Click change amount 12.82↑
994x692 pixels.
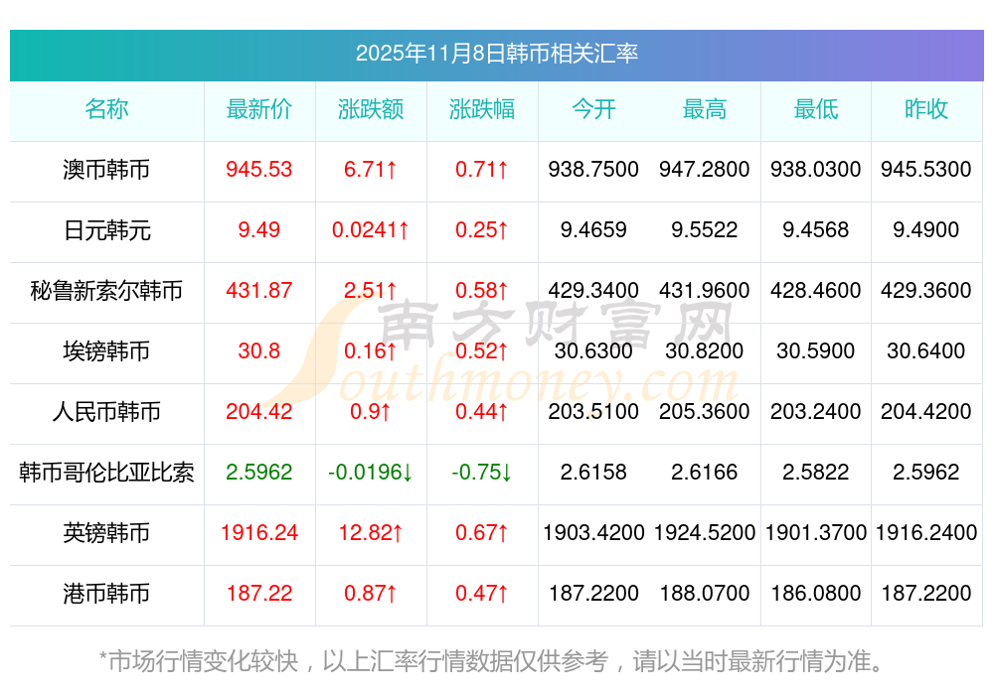[x=371, y=533]
